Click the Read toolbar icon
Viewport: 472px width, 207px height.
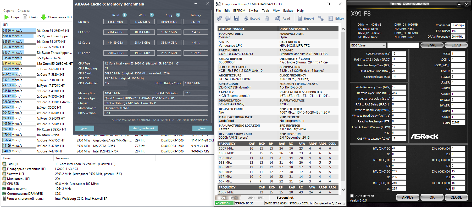point(282,19)
